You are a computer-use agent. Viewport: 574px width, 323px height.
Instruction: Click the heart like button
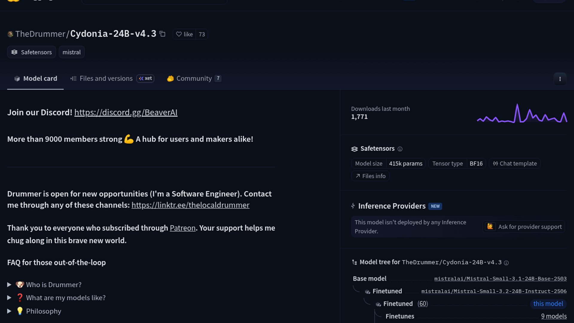pos(184,34)
